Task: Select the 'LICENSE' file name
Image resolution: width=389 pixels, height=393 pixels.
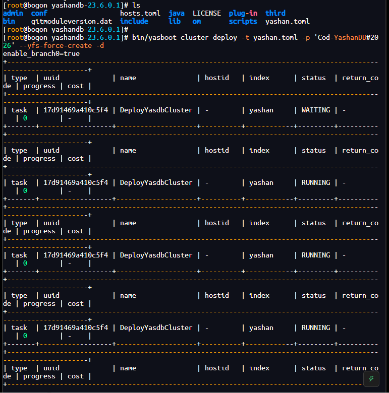Action: (207, 13)
